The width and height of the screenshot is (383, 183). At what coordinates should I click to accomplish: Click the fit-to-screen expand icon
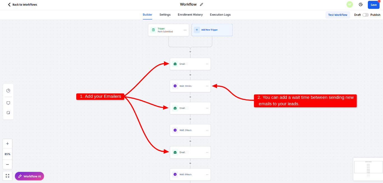[x=8, y=176]
